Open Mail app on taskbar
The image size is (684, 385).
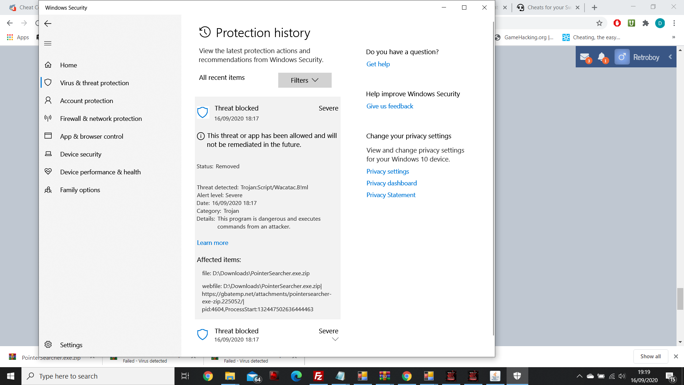point(253,376)
